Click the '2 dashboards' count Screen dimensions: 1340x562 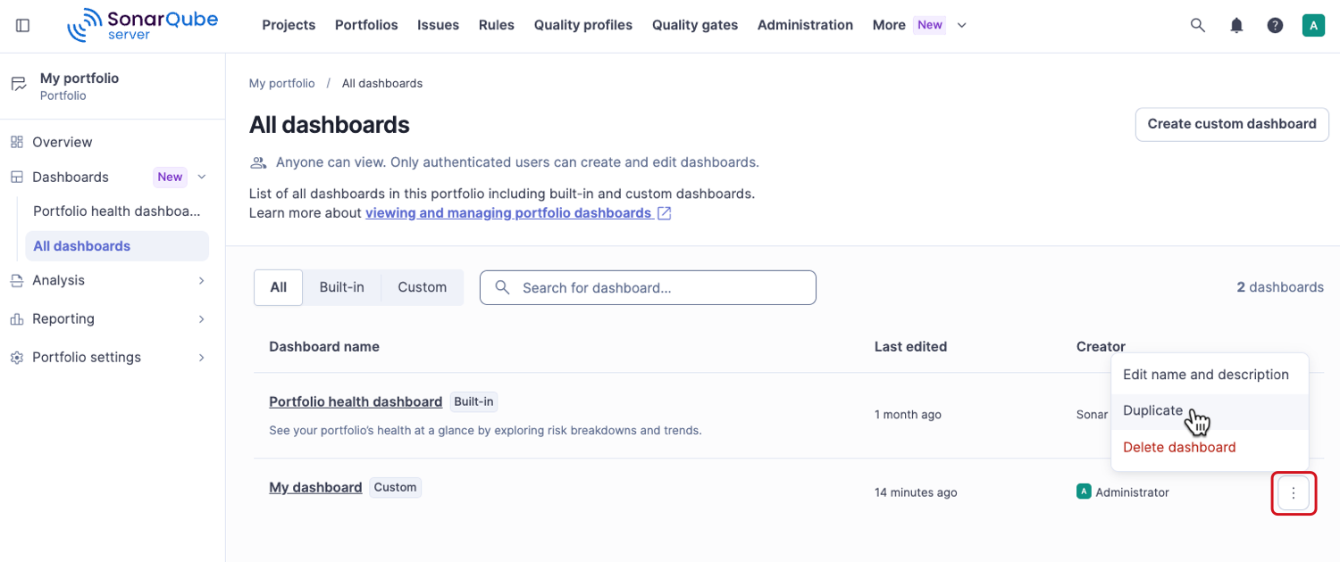point(1280,287)
